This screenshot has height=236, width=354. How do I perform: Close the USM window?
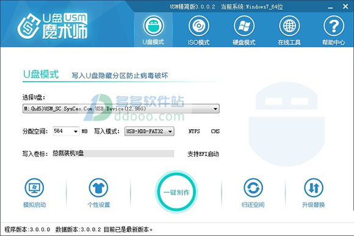345,7
